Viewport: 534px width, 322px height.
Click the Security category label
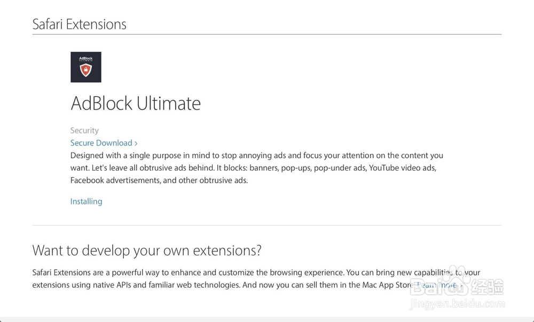84,130
